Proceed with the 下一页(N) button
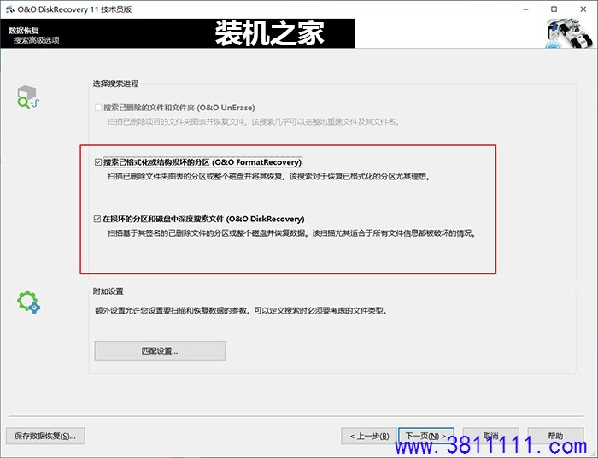This screenshot has height=458, width=598. pyautogui.click(x=426, y=436)
